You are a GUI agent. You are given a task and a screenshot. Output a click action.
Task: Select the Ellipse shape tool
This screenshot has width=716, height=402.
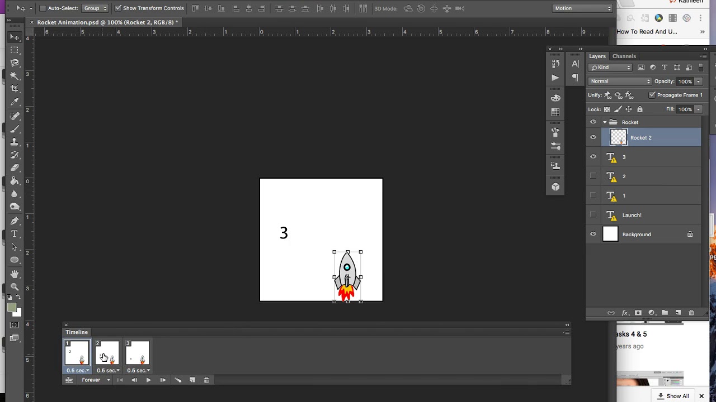tap(15, 260)
